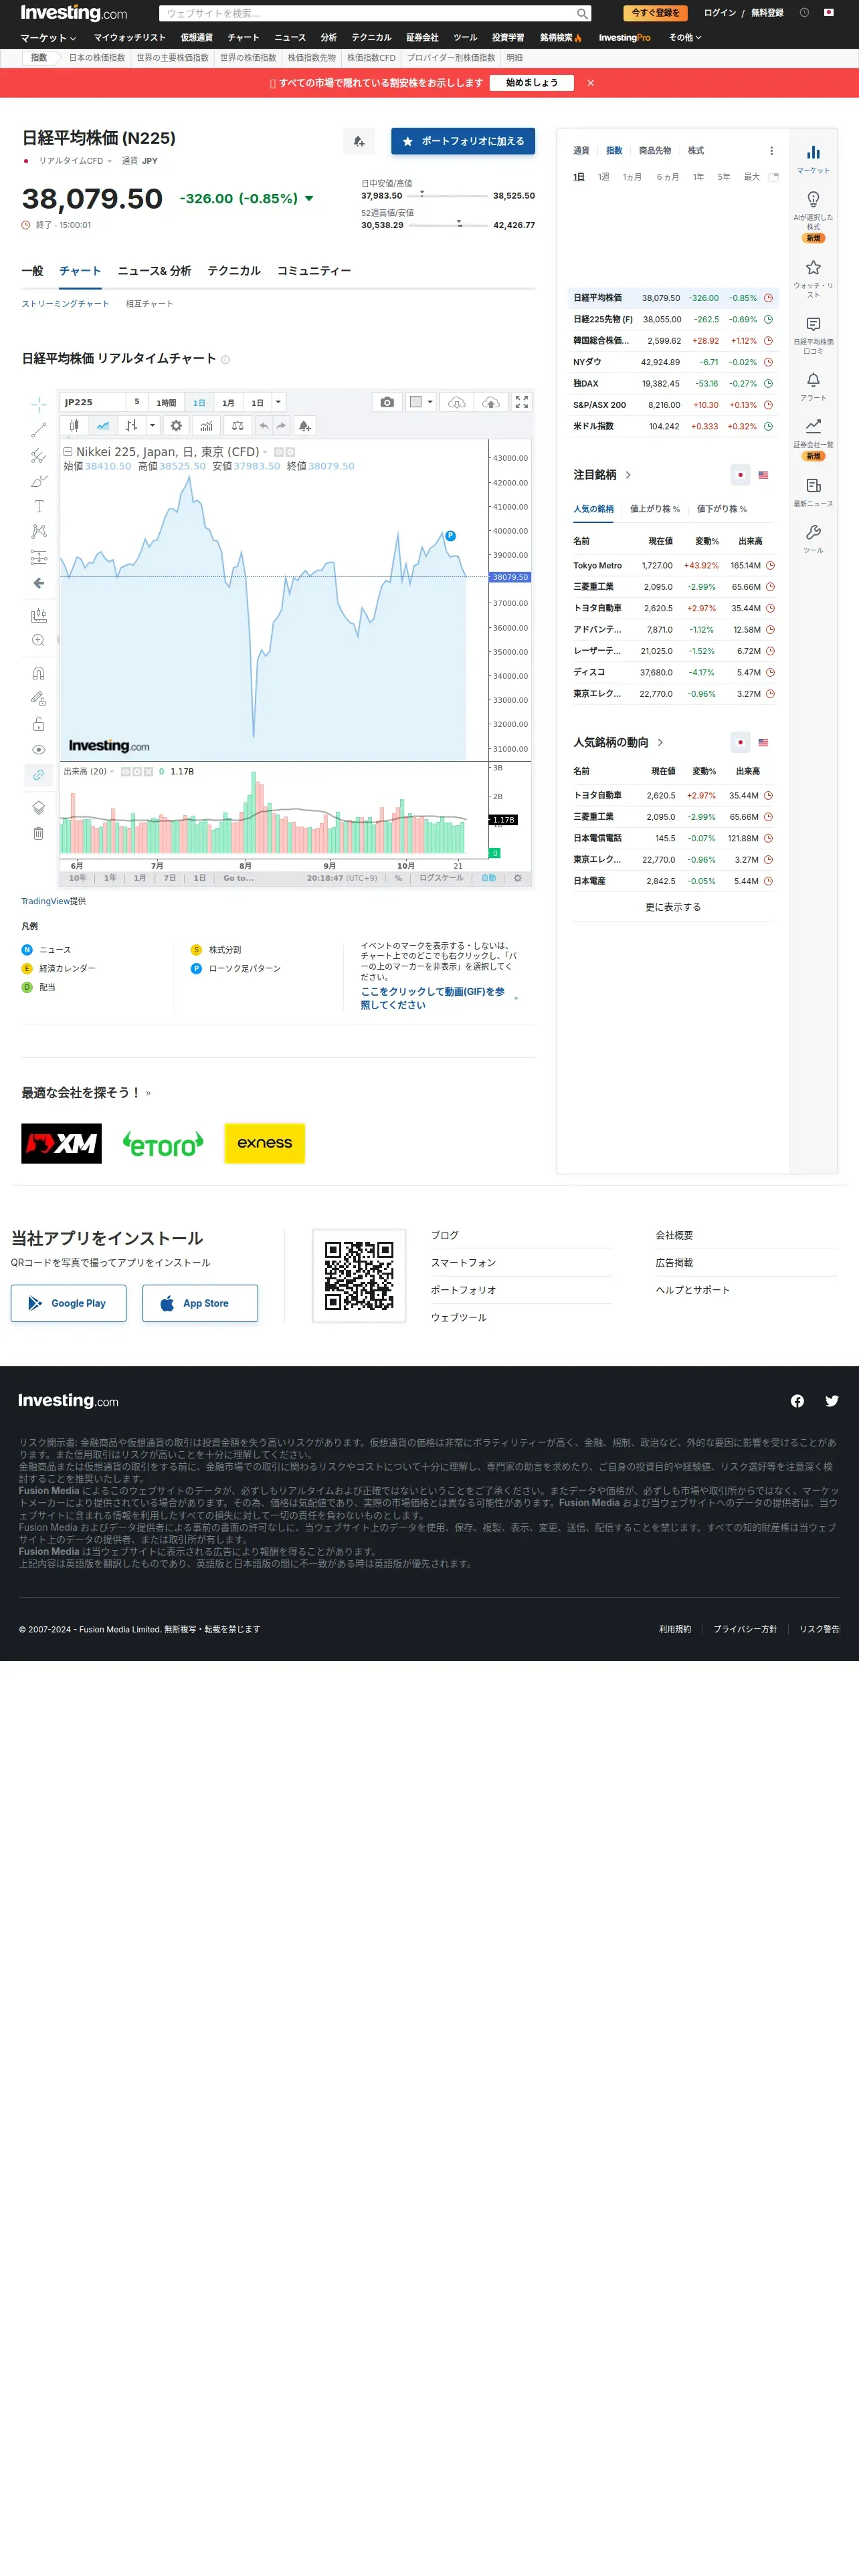The width and height of the screenshot is (859, 2576).
Task: Expand the Nikkei 225 symbol legend arrow
Action: [265, 452]
